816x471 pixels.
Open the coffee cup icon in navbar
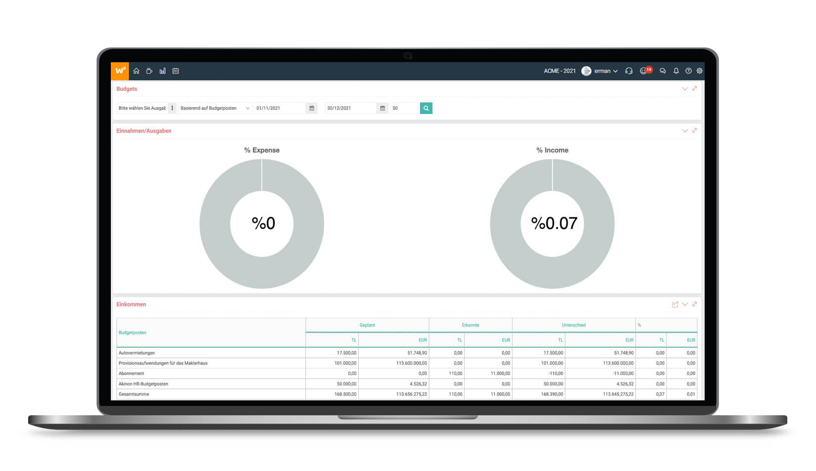click(x=149, y=71)
